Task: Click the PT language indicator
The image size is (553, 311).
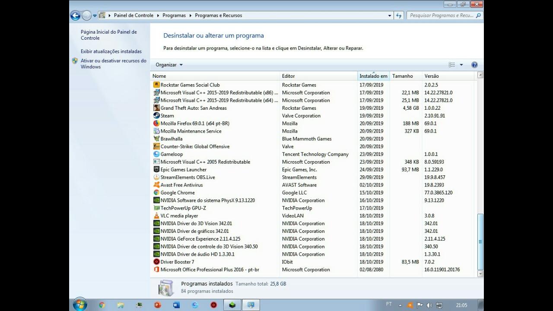Action: click(389, 305)
